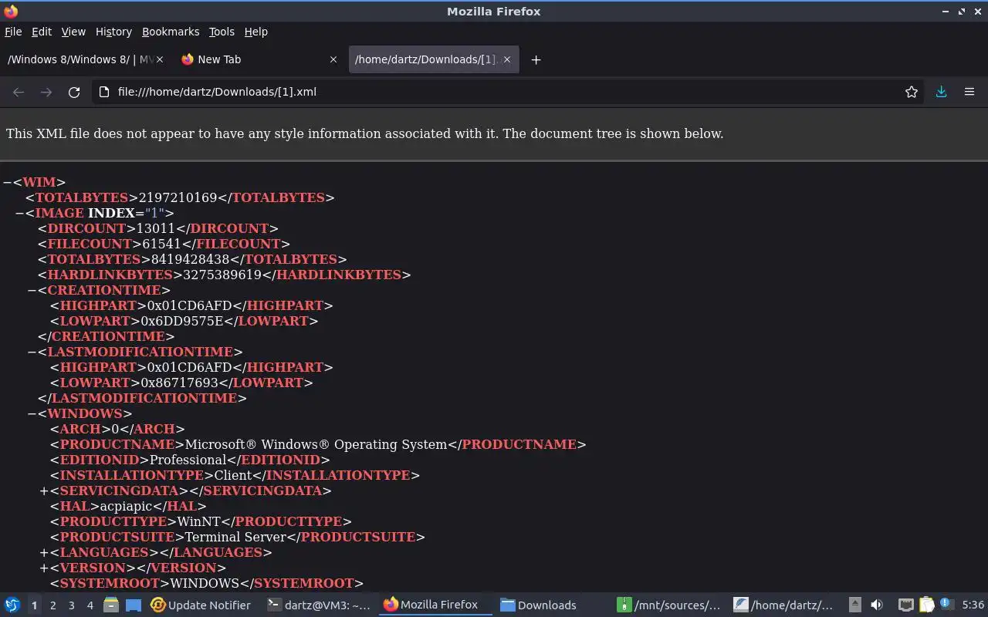The width and height of the screenshot is (988, 617).
Task: Open the View menu
Action: tap(73, 32)
